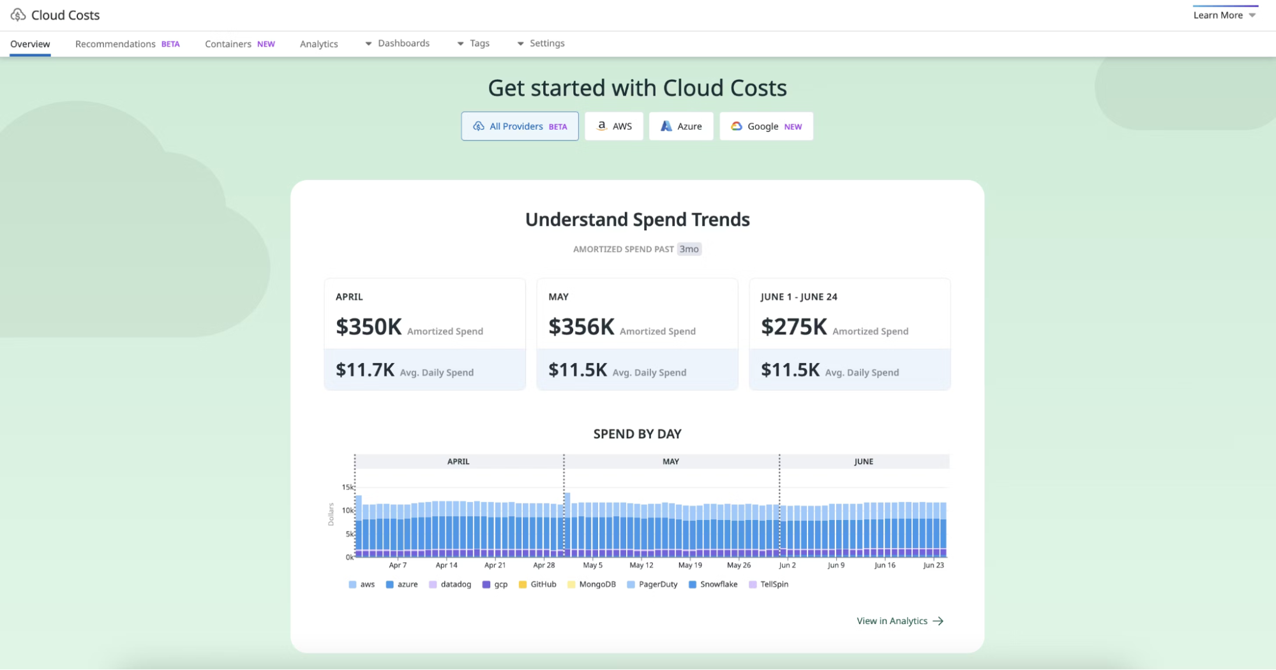Toggle the MongoDB legend swatch
1276x670 pixels.
tap(571, 584)
